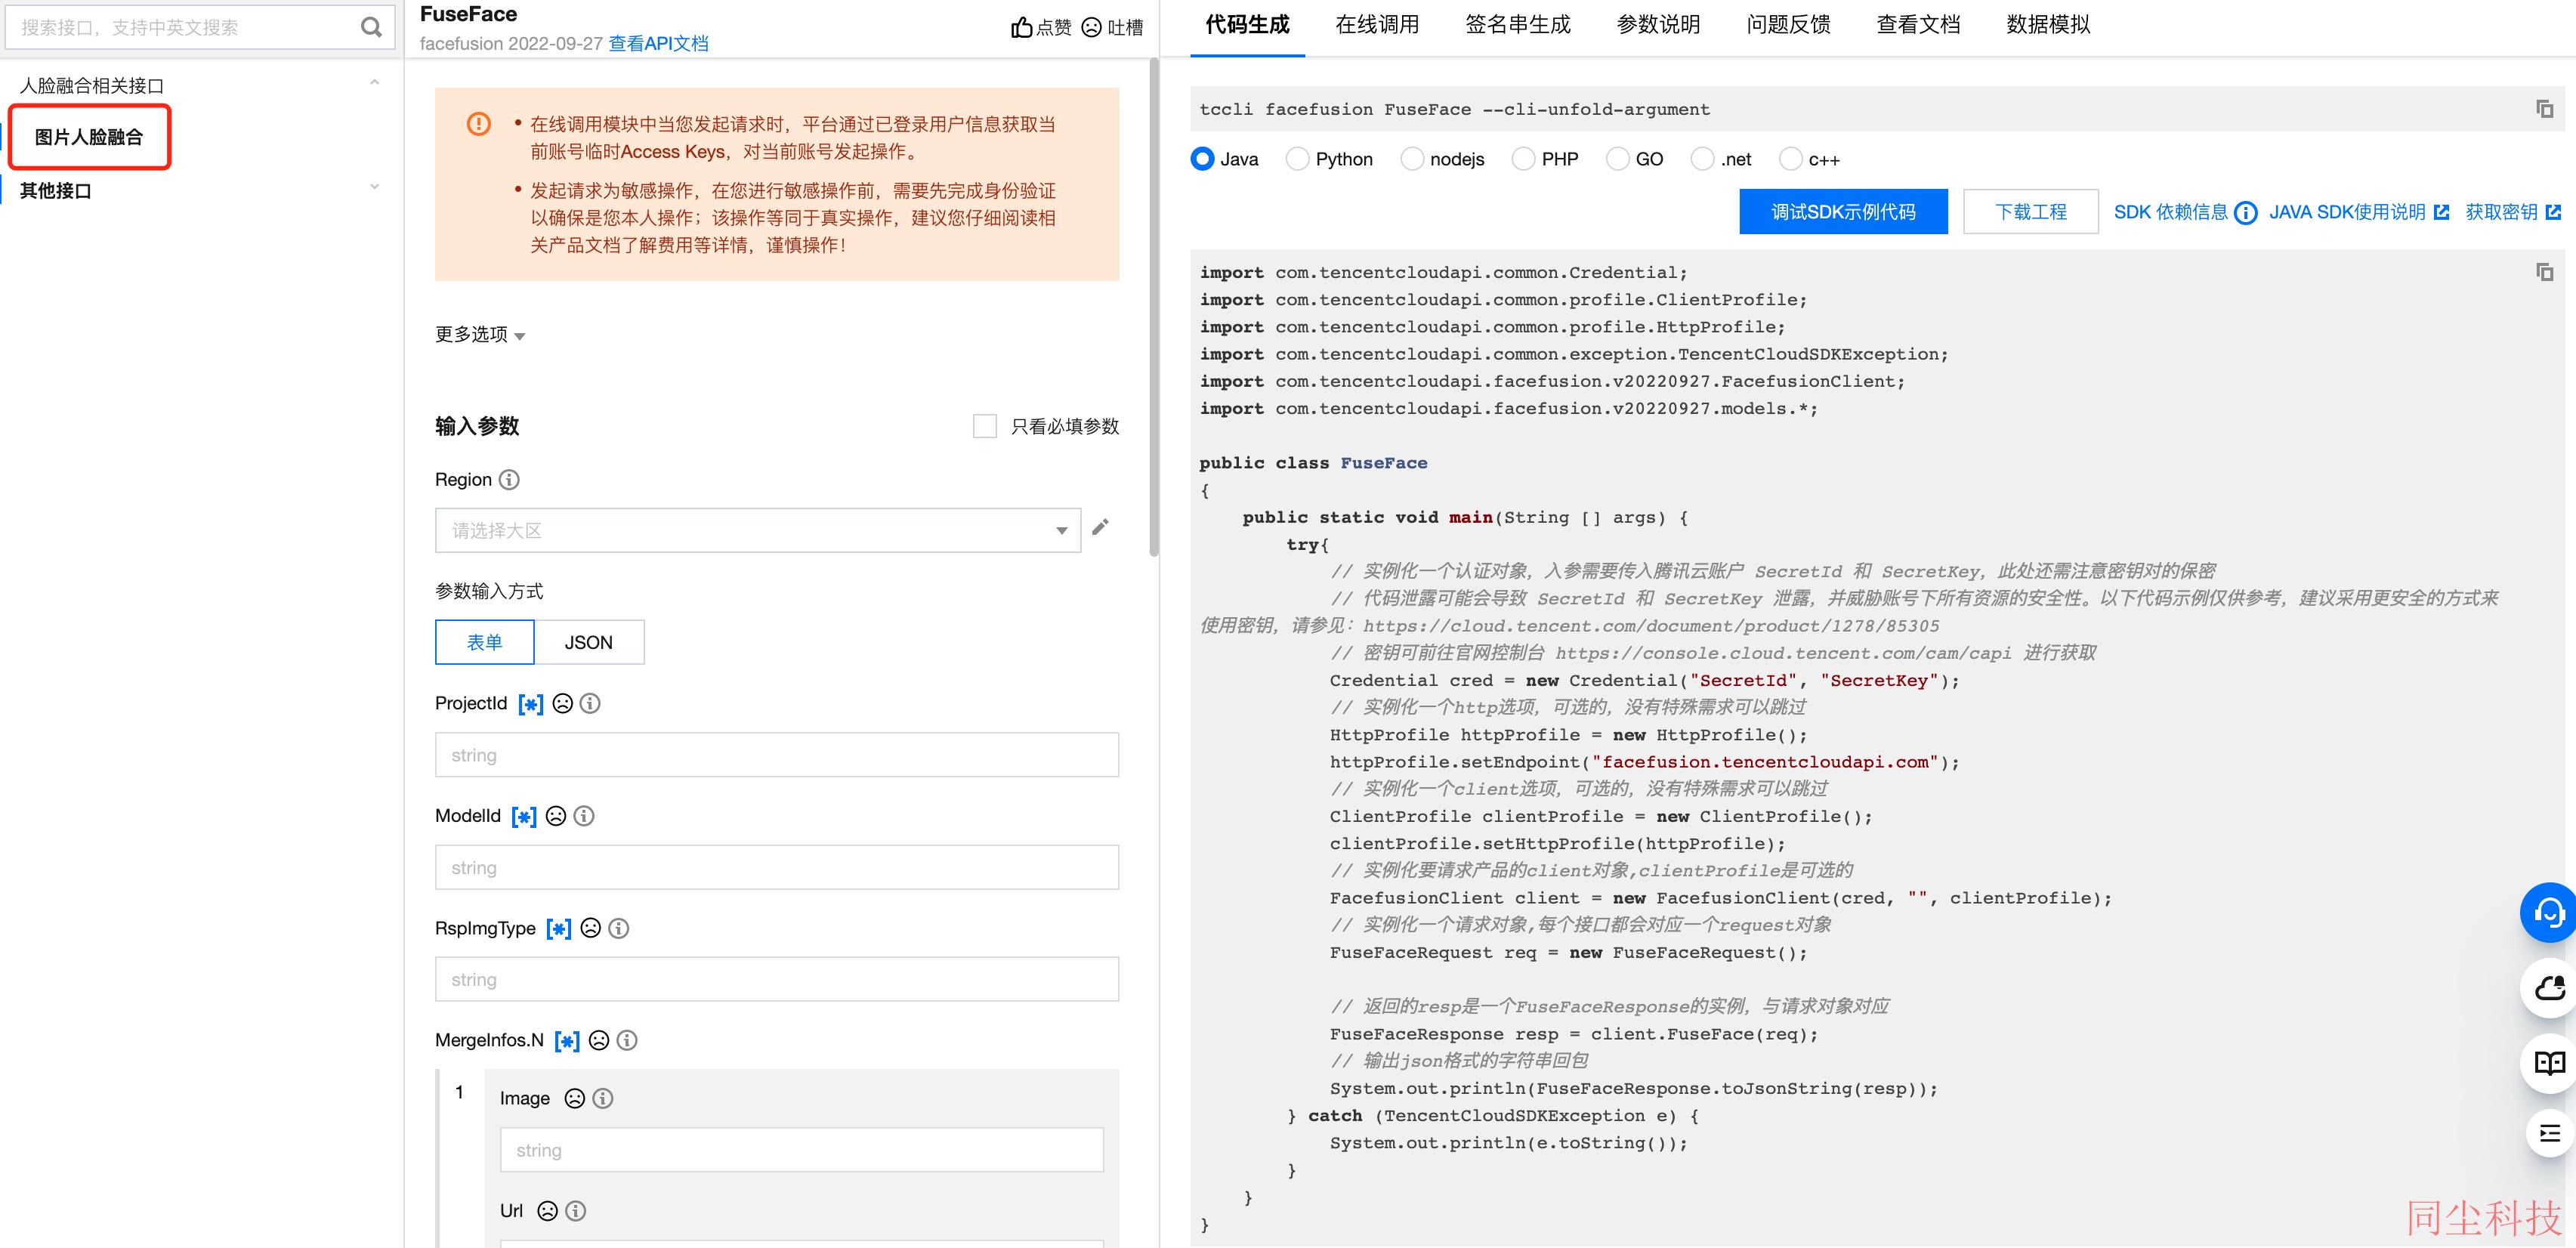Viewport: 2576px width, 1248px height.
Task: Click the ModelId info icon
Action: coord(584,816)
